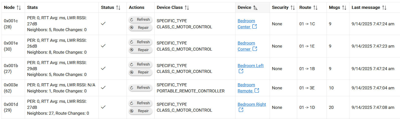Screen dimensions: 400x119
Task: Sort by Last message column
Action: click(384, 8)
